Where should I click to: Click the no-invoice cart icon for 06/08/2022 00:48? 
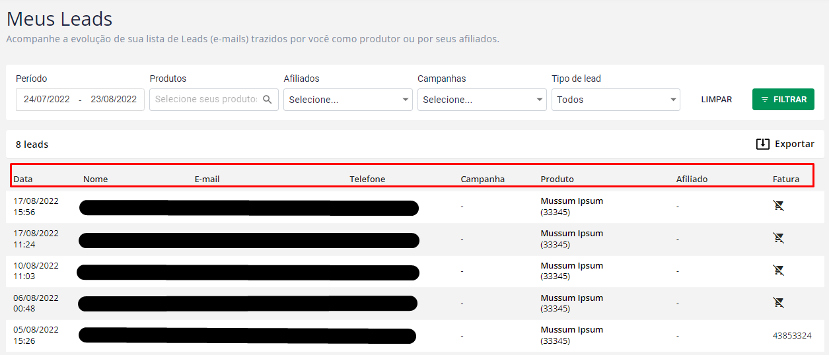pyautogui.click(x=779, y=303)
